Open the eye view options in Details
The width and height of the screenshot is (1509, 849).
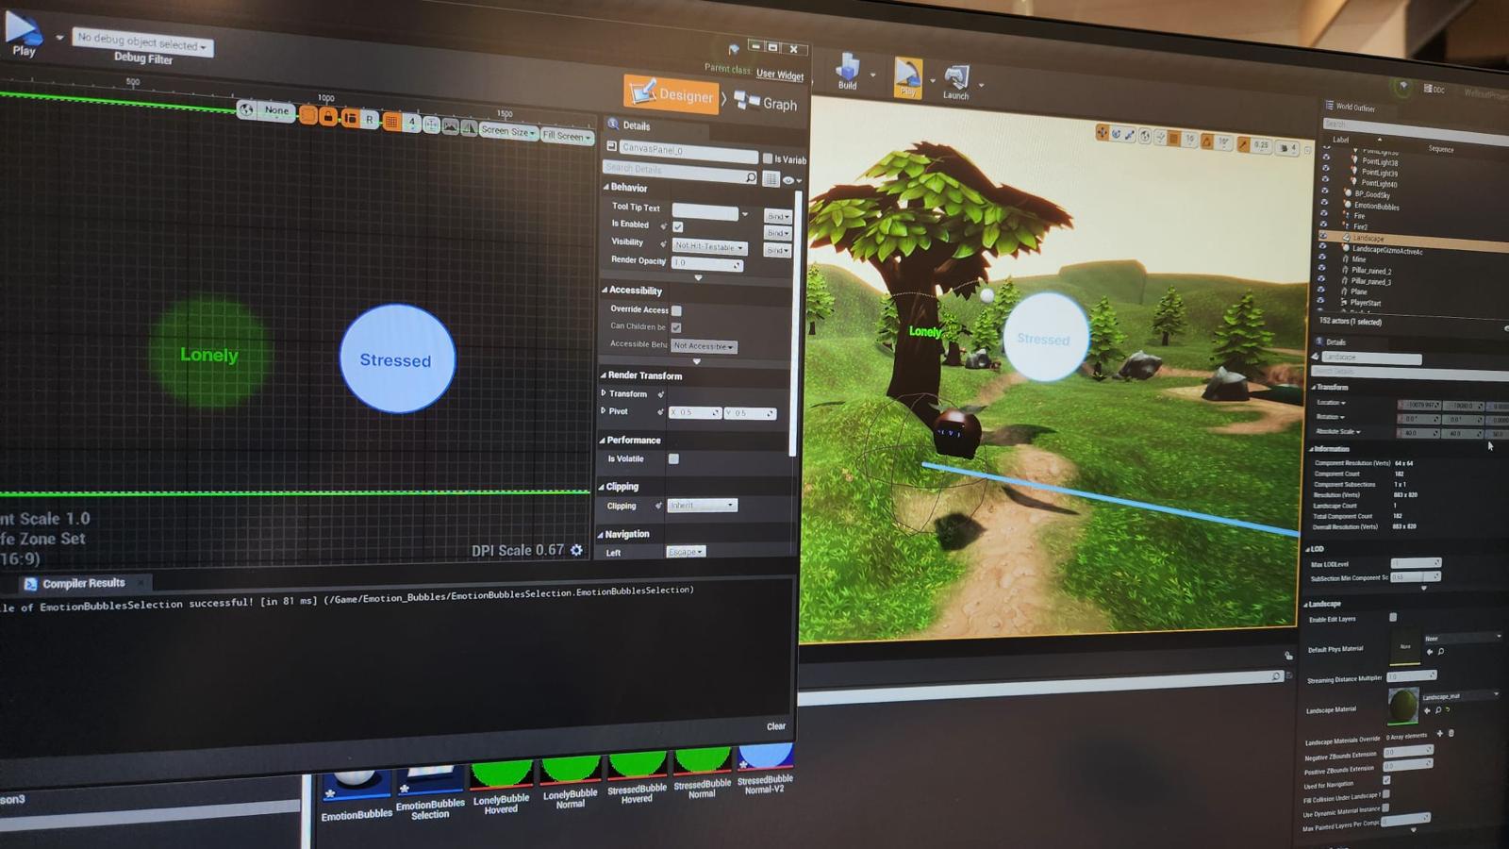pos(790,180)
